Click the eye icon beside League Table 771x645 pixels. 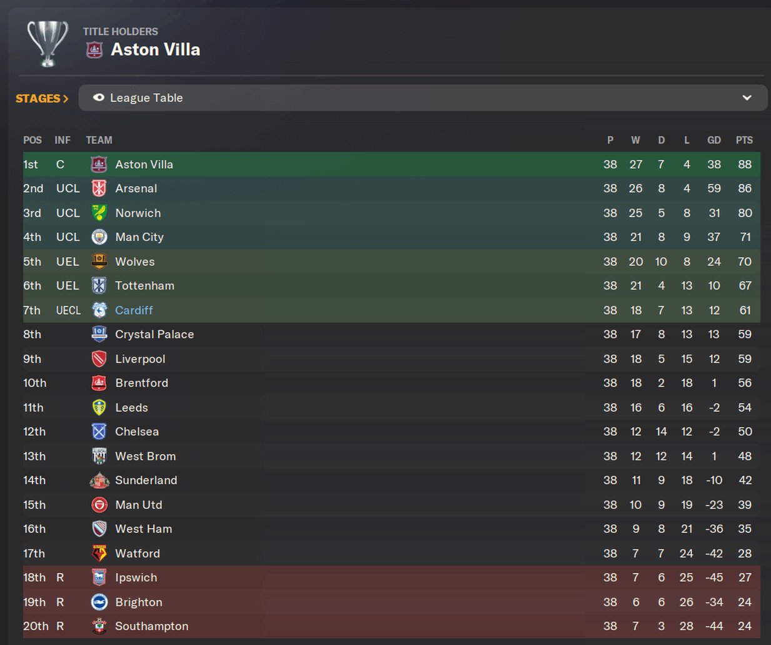[x=98, y=98]
